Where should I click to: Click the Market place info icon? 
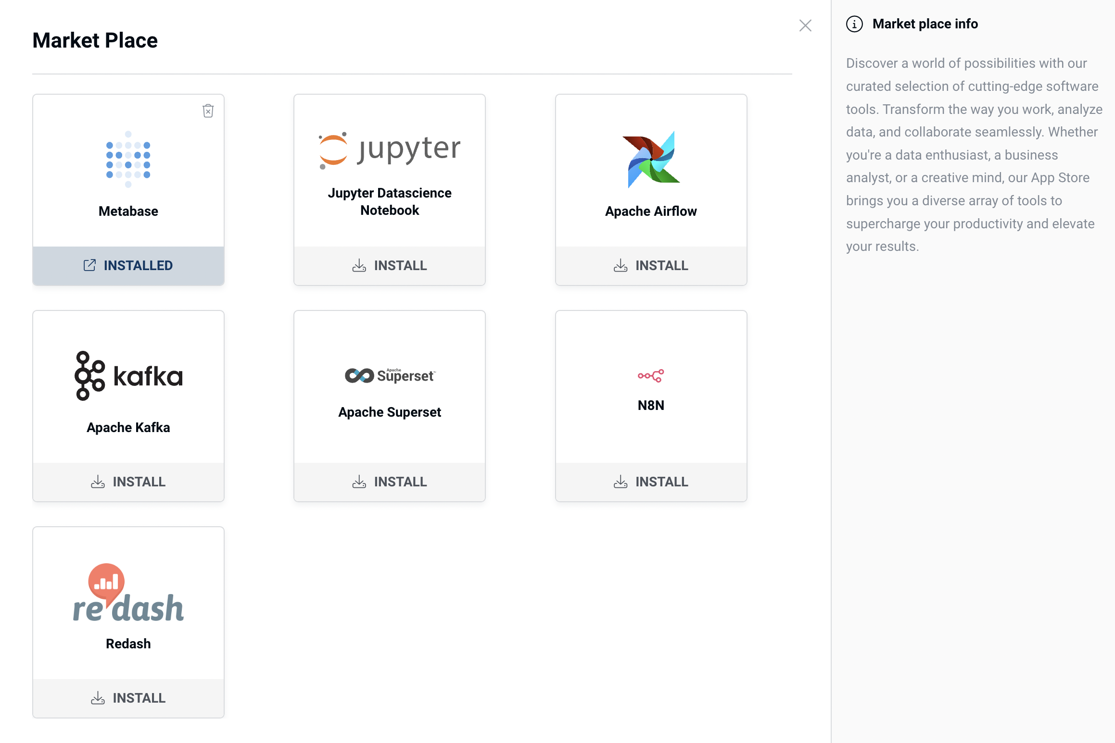[854, 24]
